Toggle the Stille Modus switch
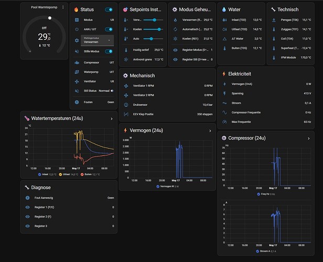 tap(109, 51)
